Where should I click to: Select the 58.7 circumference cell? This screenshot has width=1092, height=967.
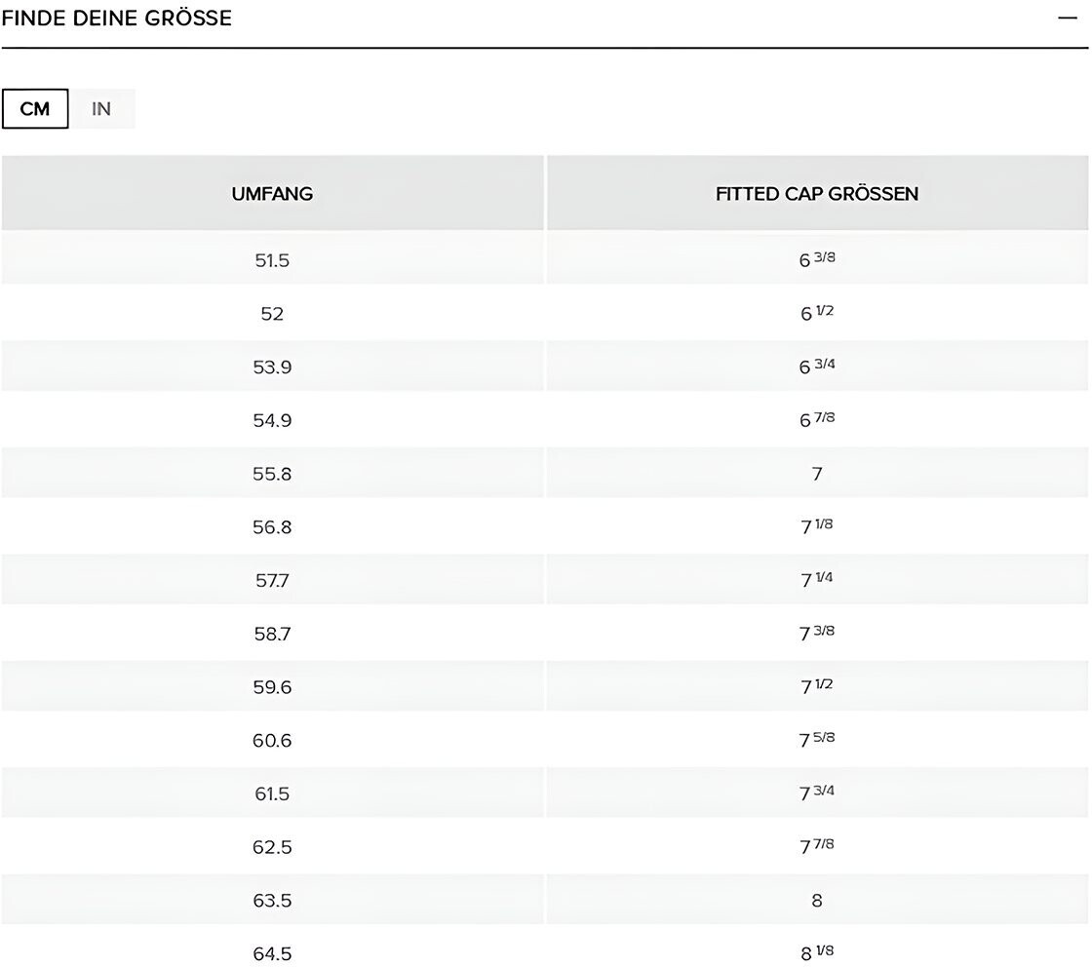[x=272, y=634]
